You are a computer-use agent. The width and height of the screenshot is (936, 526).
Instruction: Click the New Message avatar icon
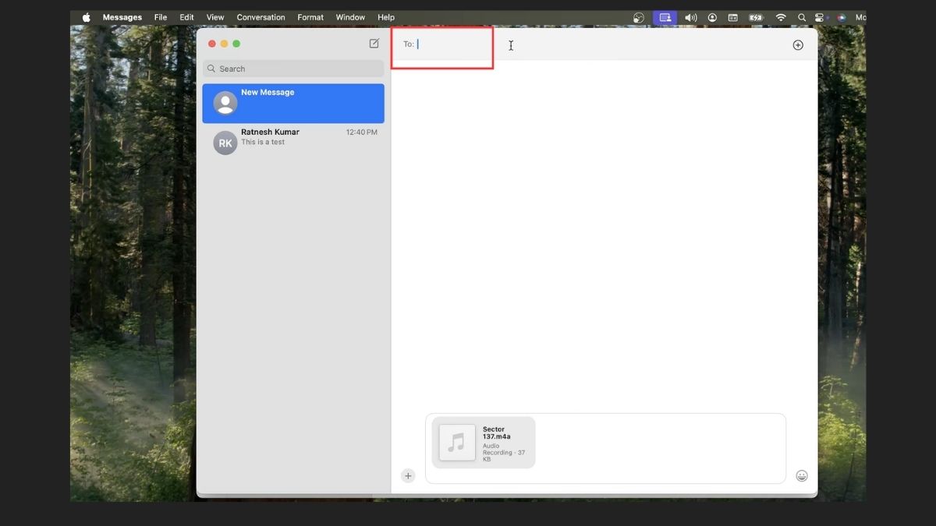[225, 103]
